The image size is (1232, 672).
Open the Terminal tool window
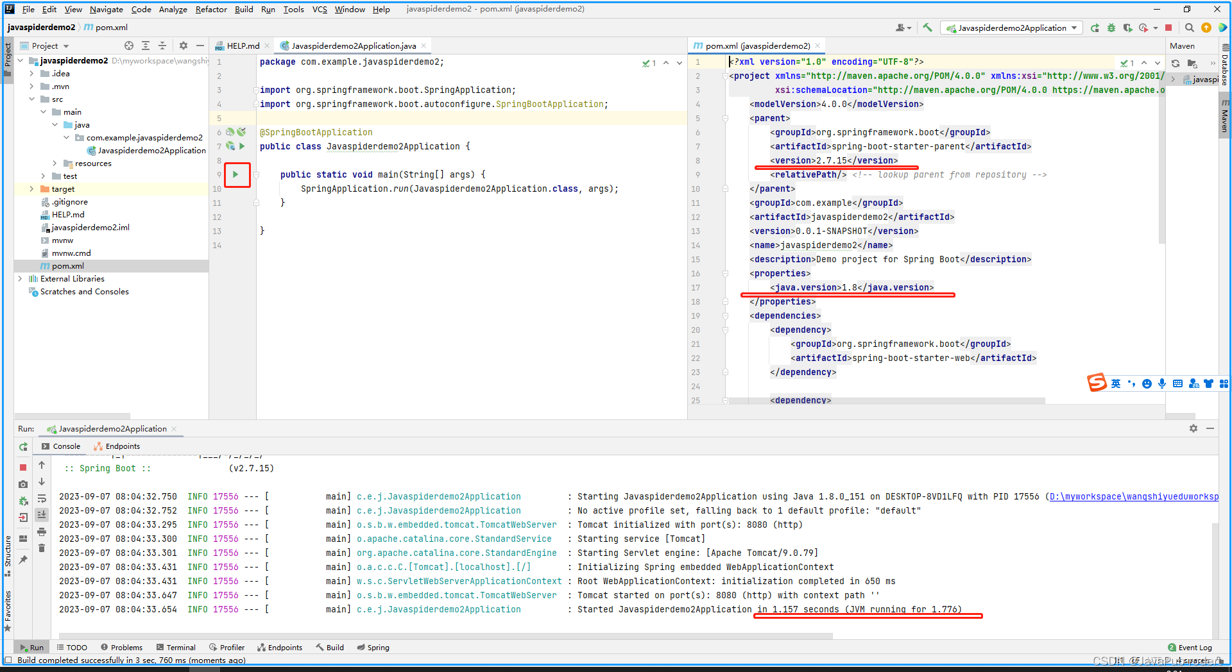[176, 648]
